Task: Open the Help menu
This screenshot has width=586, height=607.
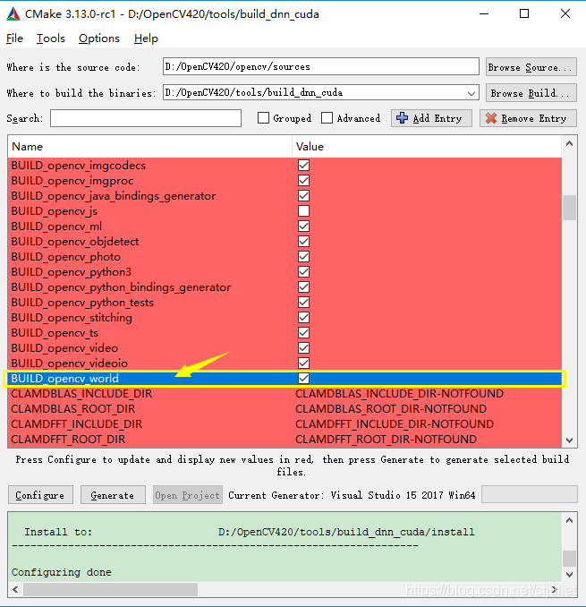Action: tap(146, 38)
